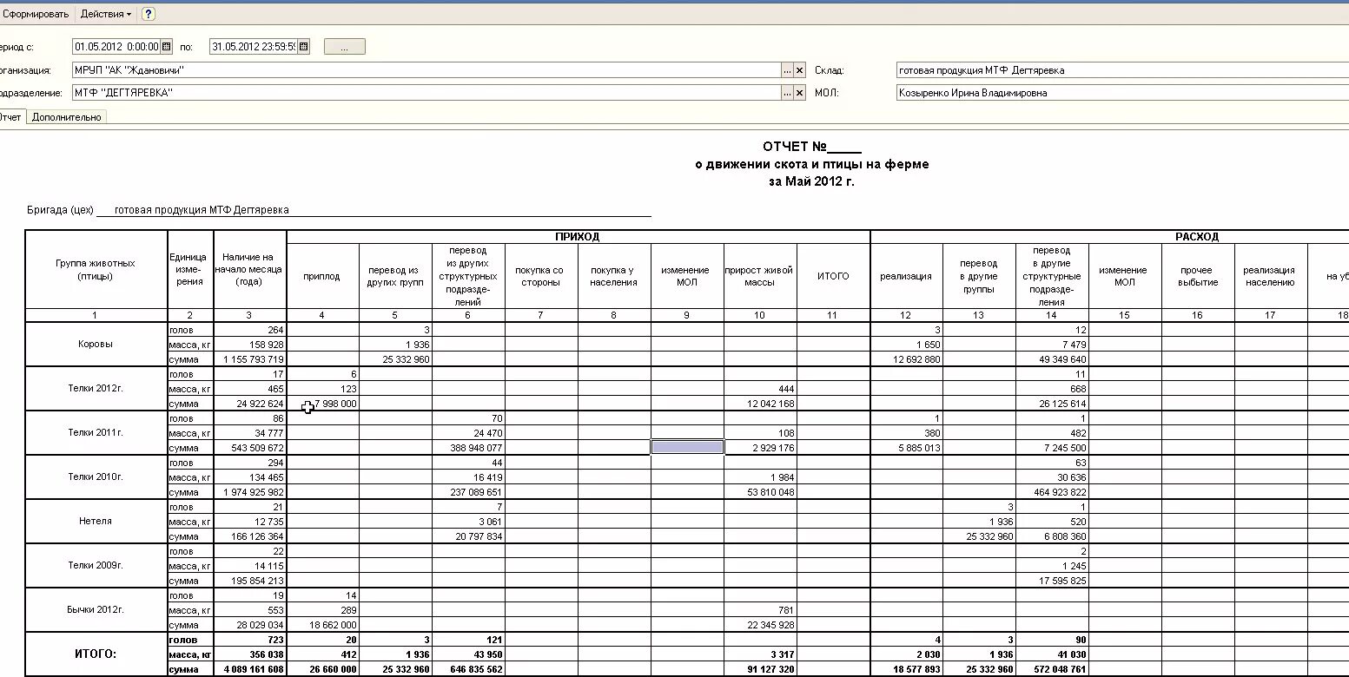Select cell with value 7 998 000
1349x677 pixels.
[322, 403]
